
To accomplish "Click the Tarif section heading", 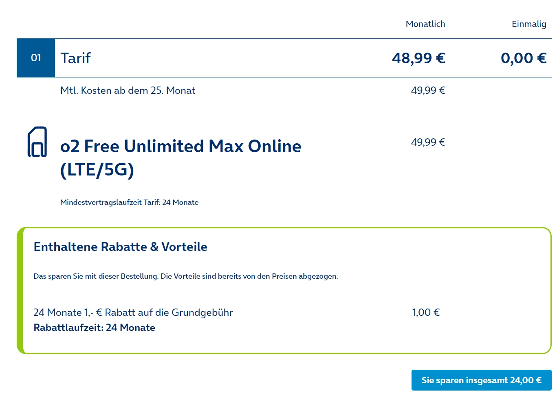I will coord(75,58).
